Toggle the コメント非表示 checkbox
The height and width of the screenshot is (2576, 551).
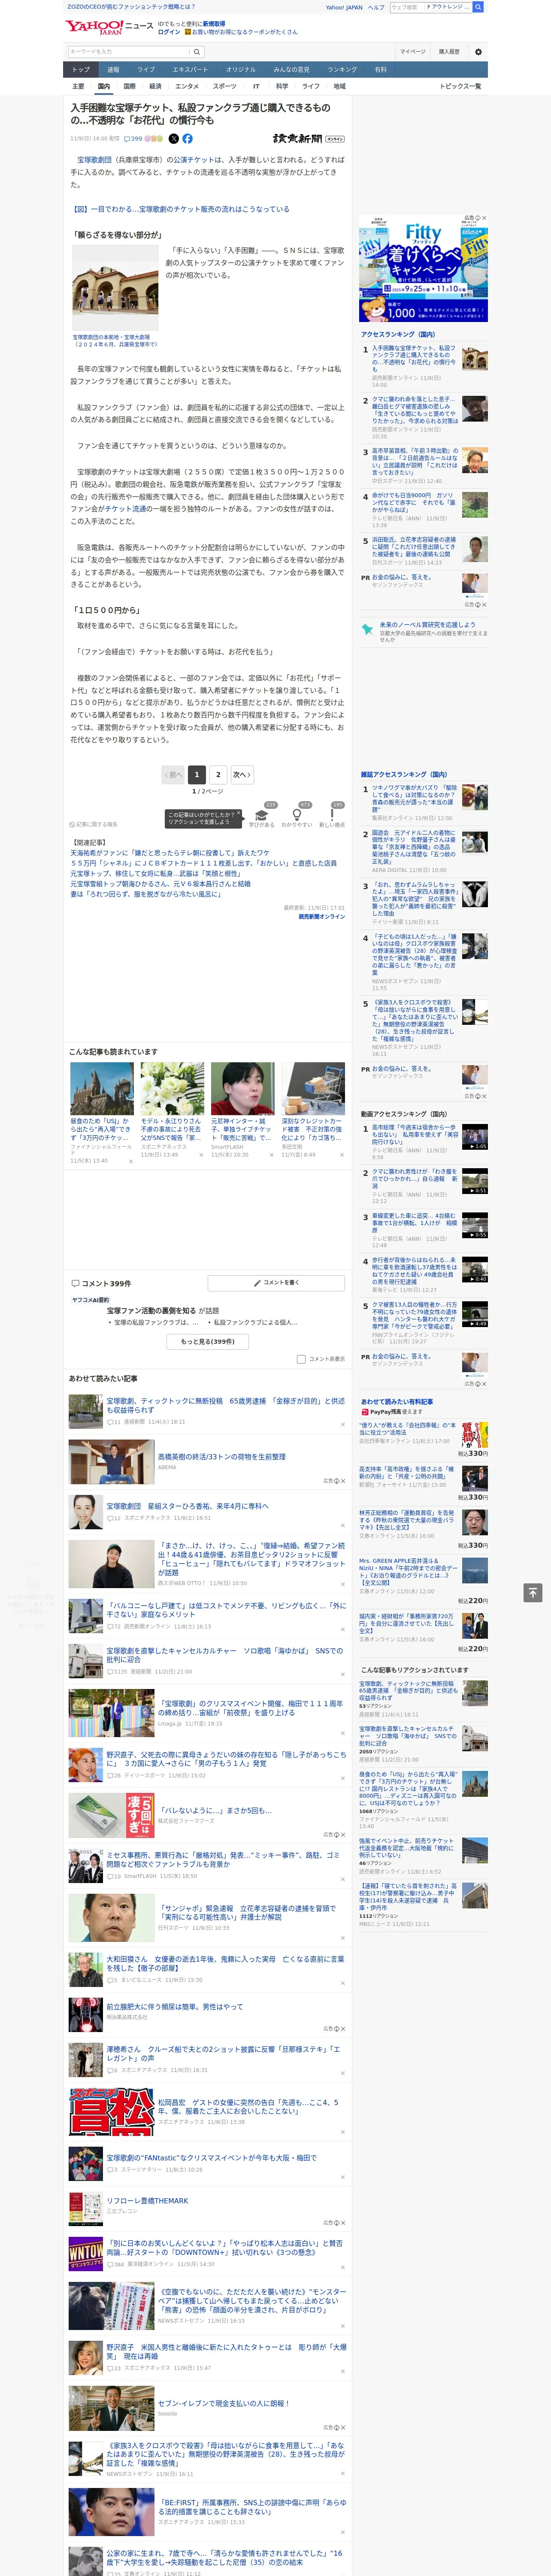[301, 1359]
